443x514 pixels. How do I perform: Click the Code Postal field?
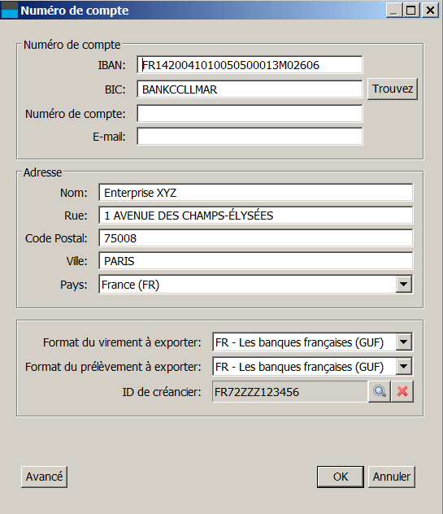click(x=255, y=238)
